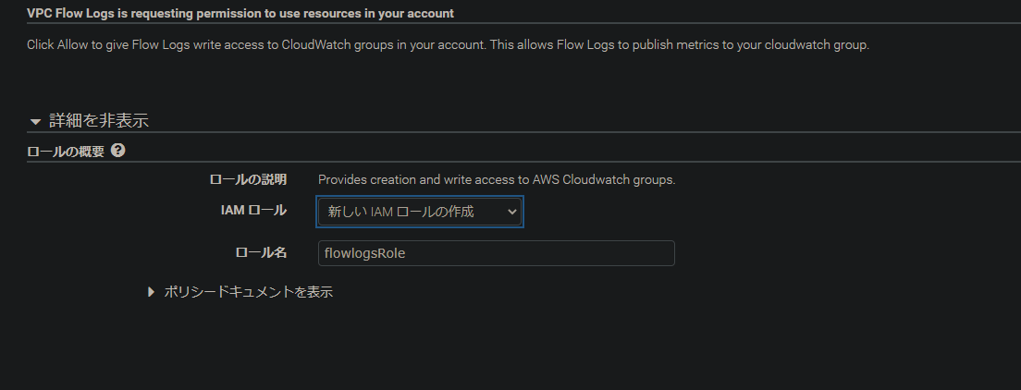This screenshot has width=1021, height=390.
Task: Collapse details using the 詳細を非表示 triangle
Action: (x=36, y=122)
